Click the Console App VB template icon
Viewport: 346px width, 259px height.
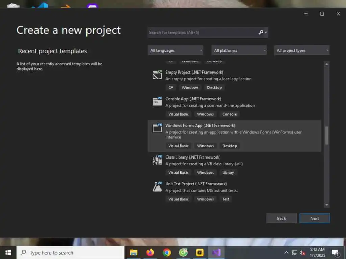(x=157, y=101)
